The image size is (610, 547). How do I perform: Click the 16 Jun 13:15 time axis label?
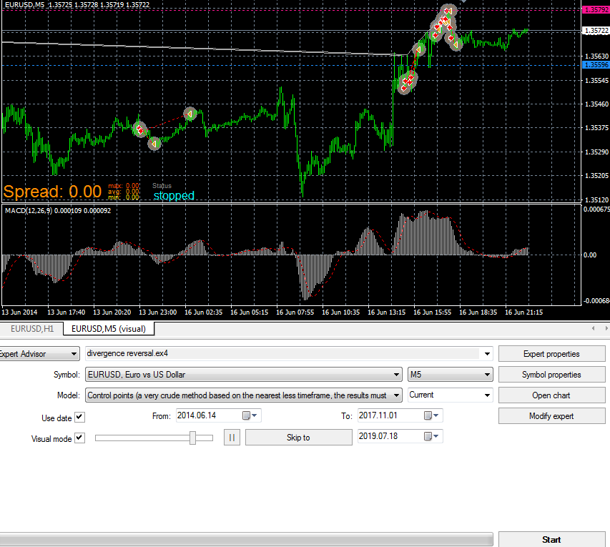pyautogui.click(x=386, y=312)
